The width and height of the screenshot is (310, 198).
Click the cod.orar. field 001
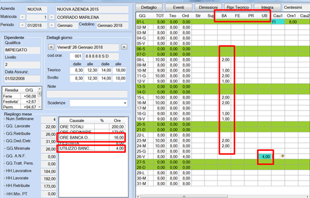76,56
